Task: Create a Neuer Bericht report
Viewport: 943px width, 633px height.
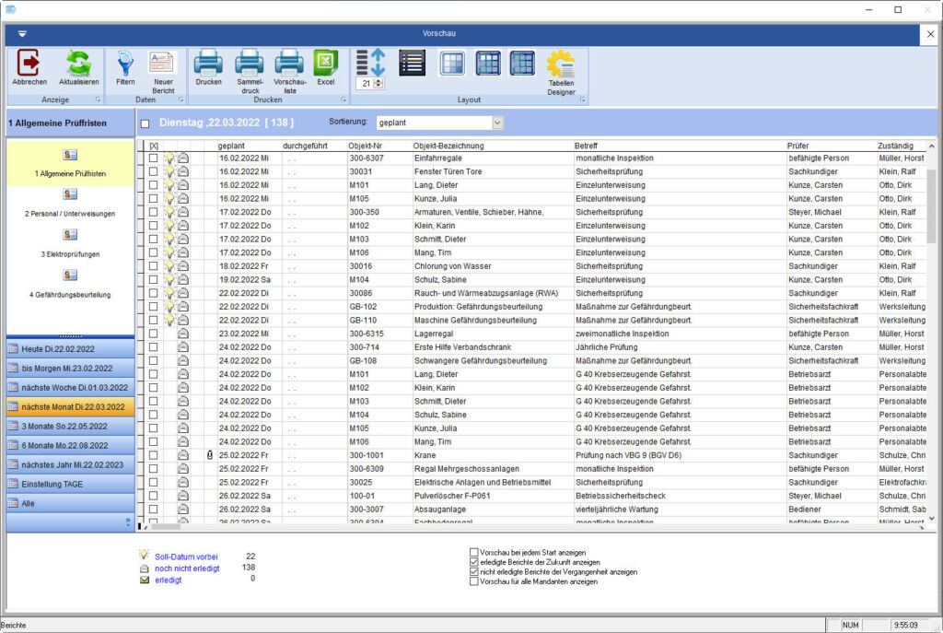Action: [x=163, y=68]
